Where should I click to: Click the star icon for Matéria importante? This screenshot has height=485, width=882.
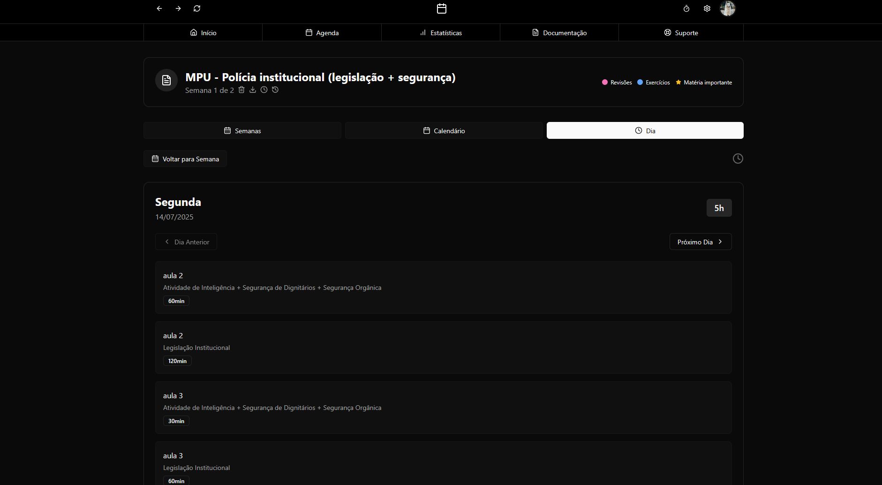[678, 82]
